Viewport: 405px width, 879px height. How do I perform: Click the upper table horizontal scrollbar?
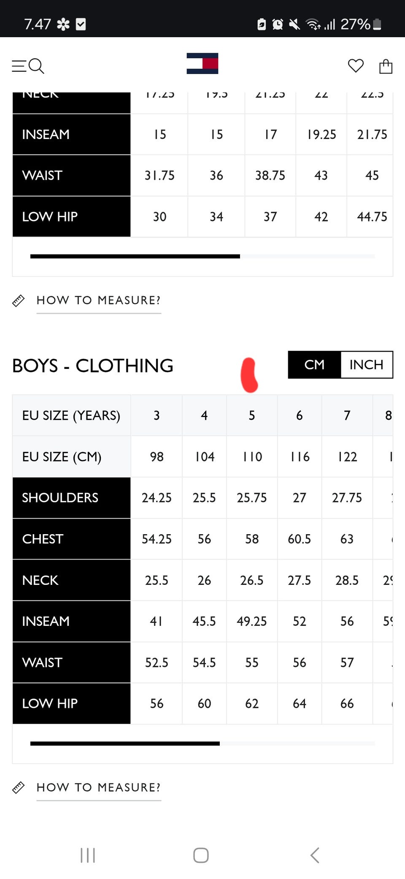135,257
